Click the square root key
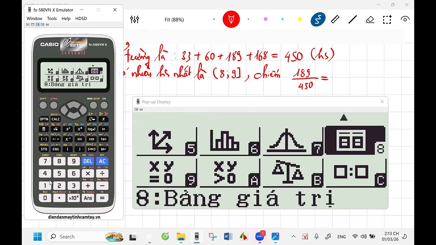This screenshot has width=436, height=245. (x=56, y=129)
